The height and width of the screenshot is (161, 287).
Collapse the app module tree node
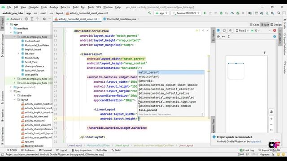[7, 24]
